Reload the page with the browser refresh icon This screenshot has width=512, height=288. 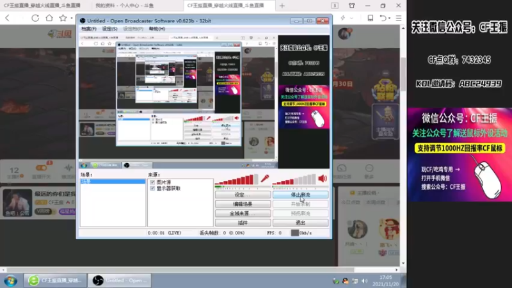[x=35, y=19]
